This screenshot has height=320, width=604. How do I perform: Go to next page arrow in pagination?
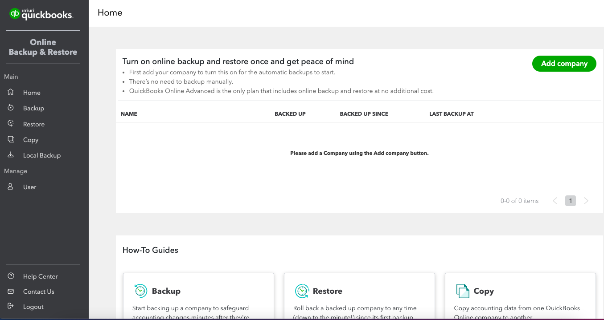click(586, 201)
